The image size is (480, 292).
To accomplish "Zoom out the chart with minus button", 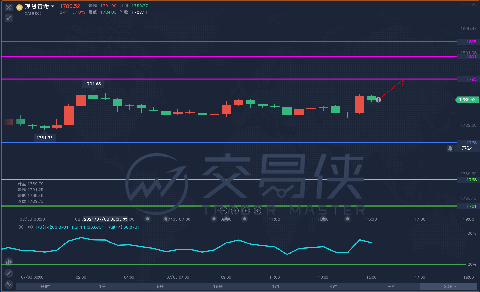I will [223, 211].
